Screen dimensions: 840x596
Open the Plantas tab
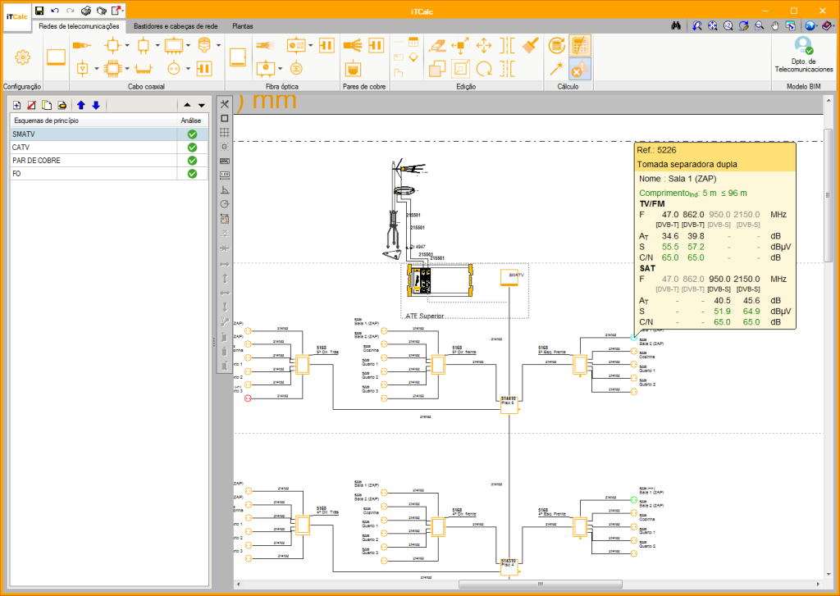(x=243, y=25)
